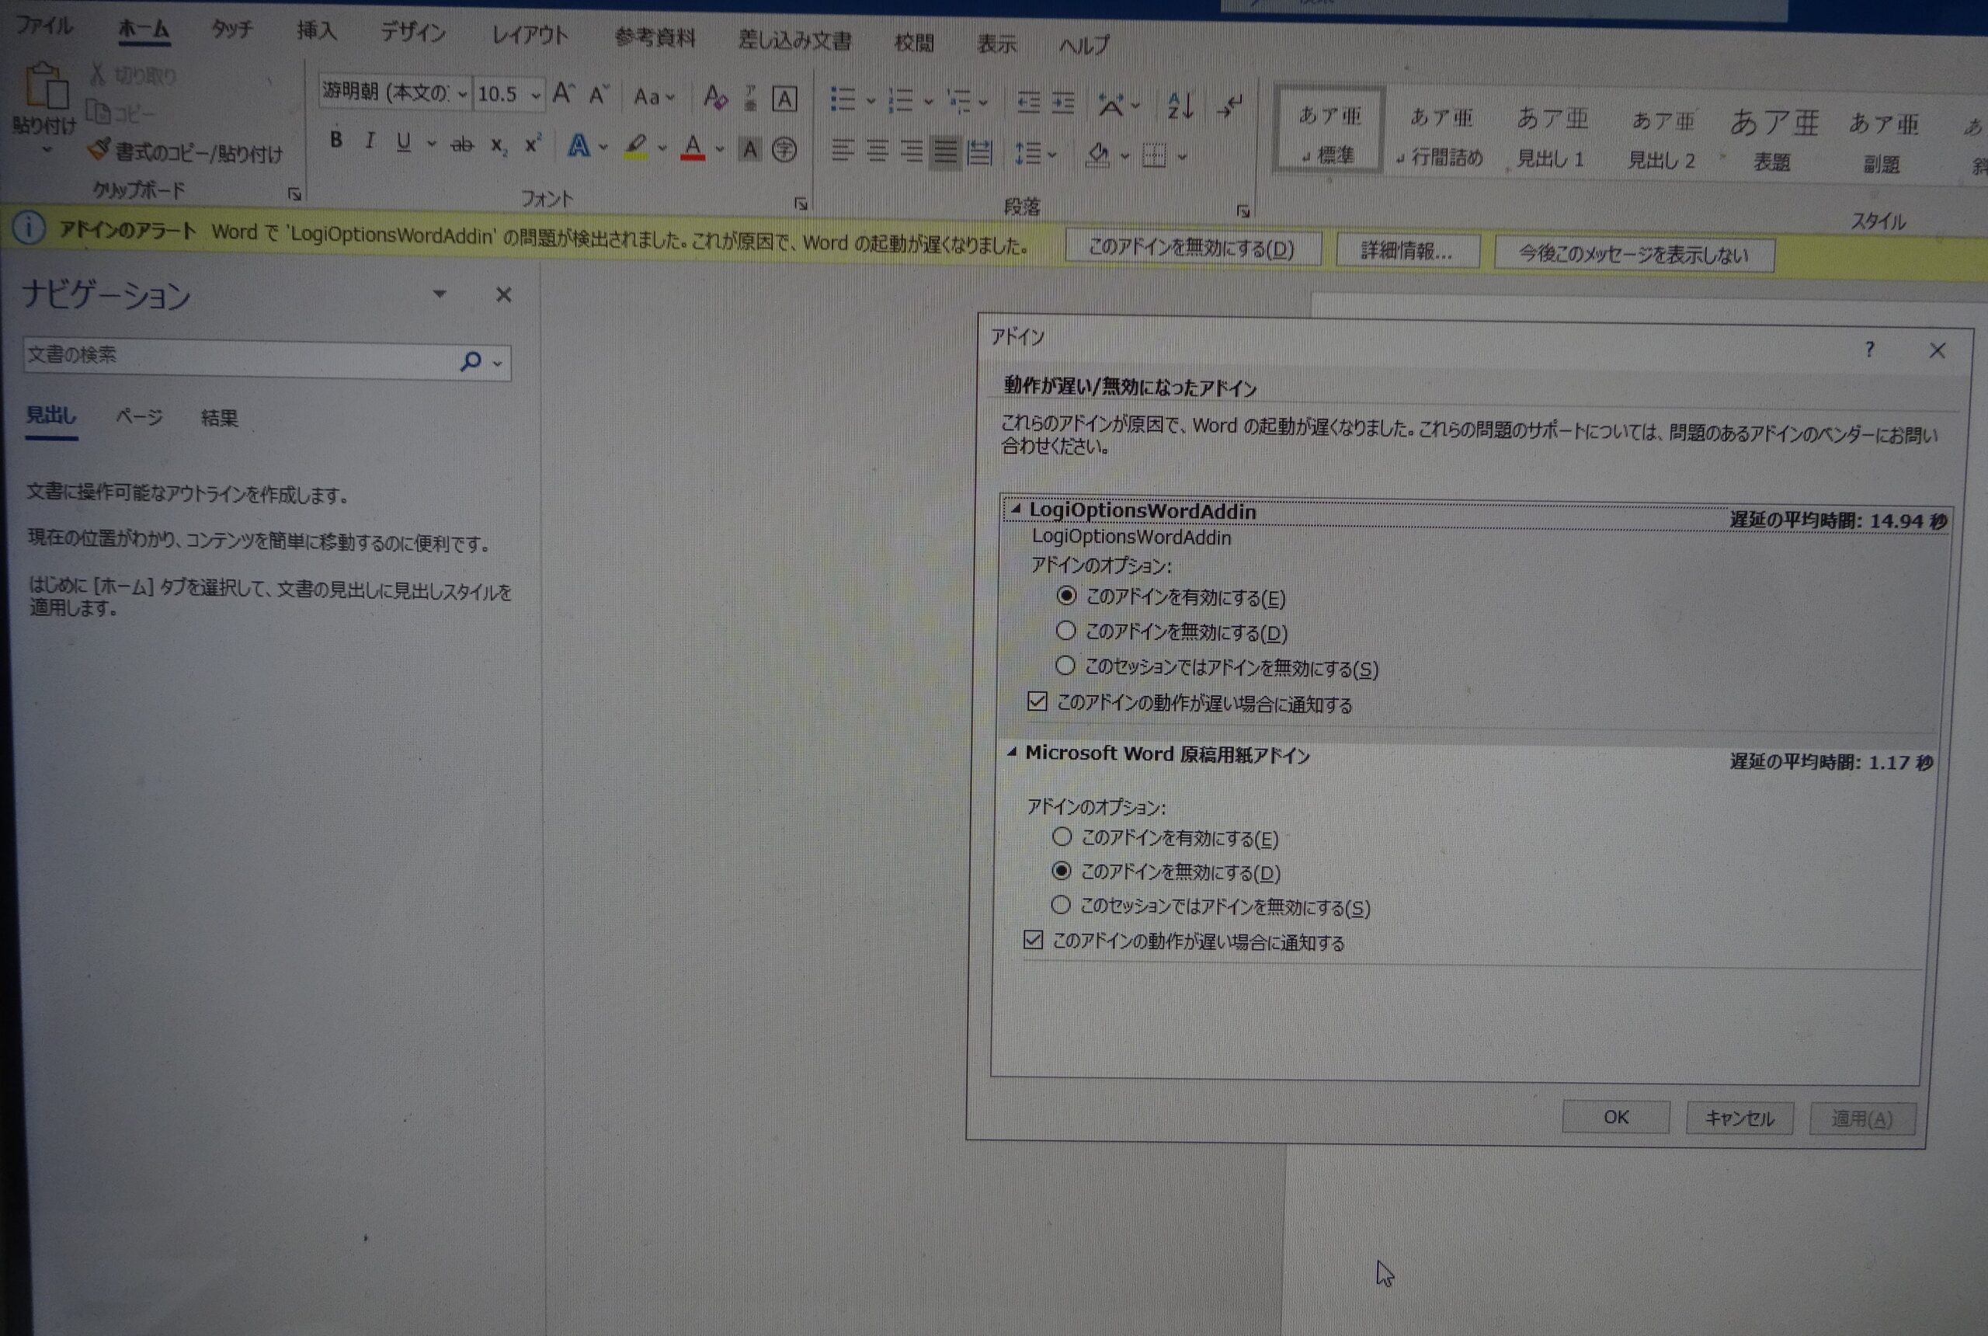Select disable radio for LogiOptionsWordAddin
The width and height of the screenshot is (1988, 1336).
point(1065,631)
